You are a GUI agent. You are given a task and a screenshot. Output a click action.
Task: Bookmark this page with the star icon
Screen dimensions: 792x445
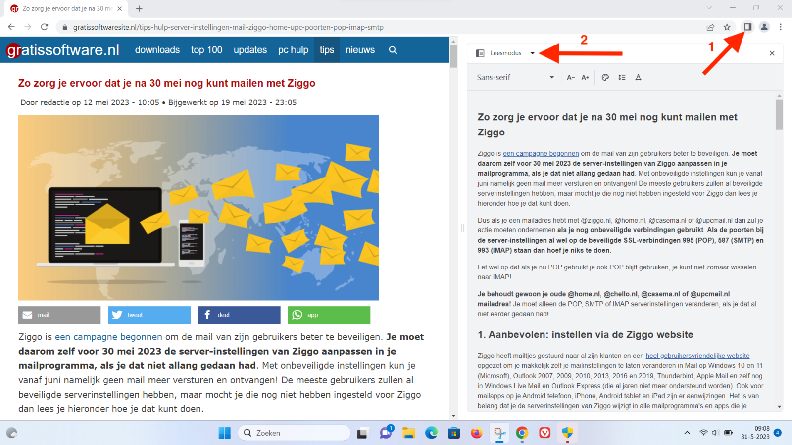pos(727,27)
